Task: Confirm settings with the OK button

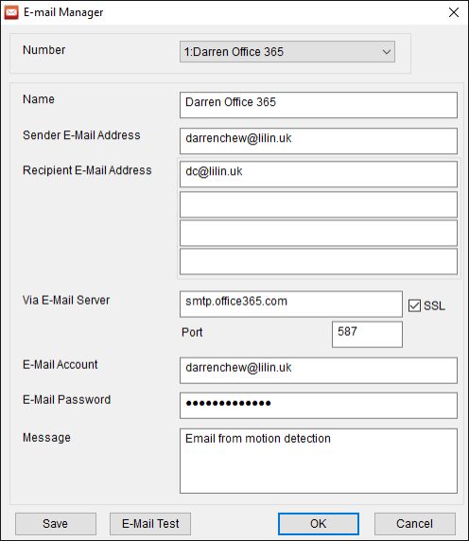Action: pyautogui.click(x=319, y=524)
